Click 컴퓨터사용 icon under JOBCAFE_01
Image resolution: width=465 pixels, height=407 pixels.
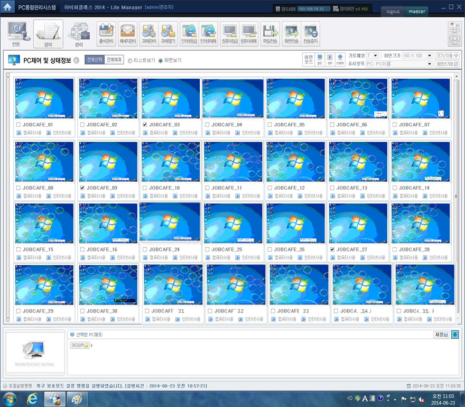[x=18, y=133]
